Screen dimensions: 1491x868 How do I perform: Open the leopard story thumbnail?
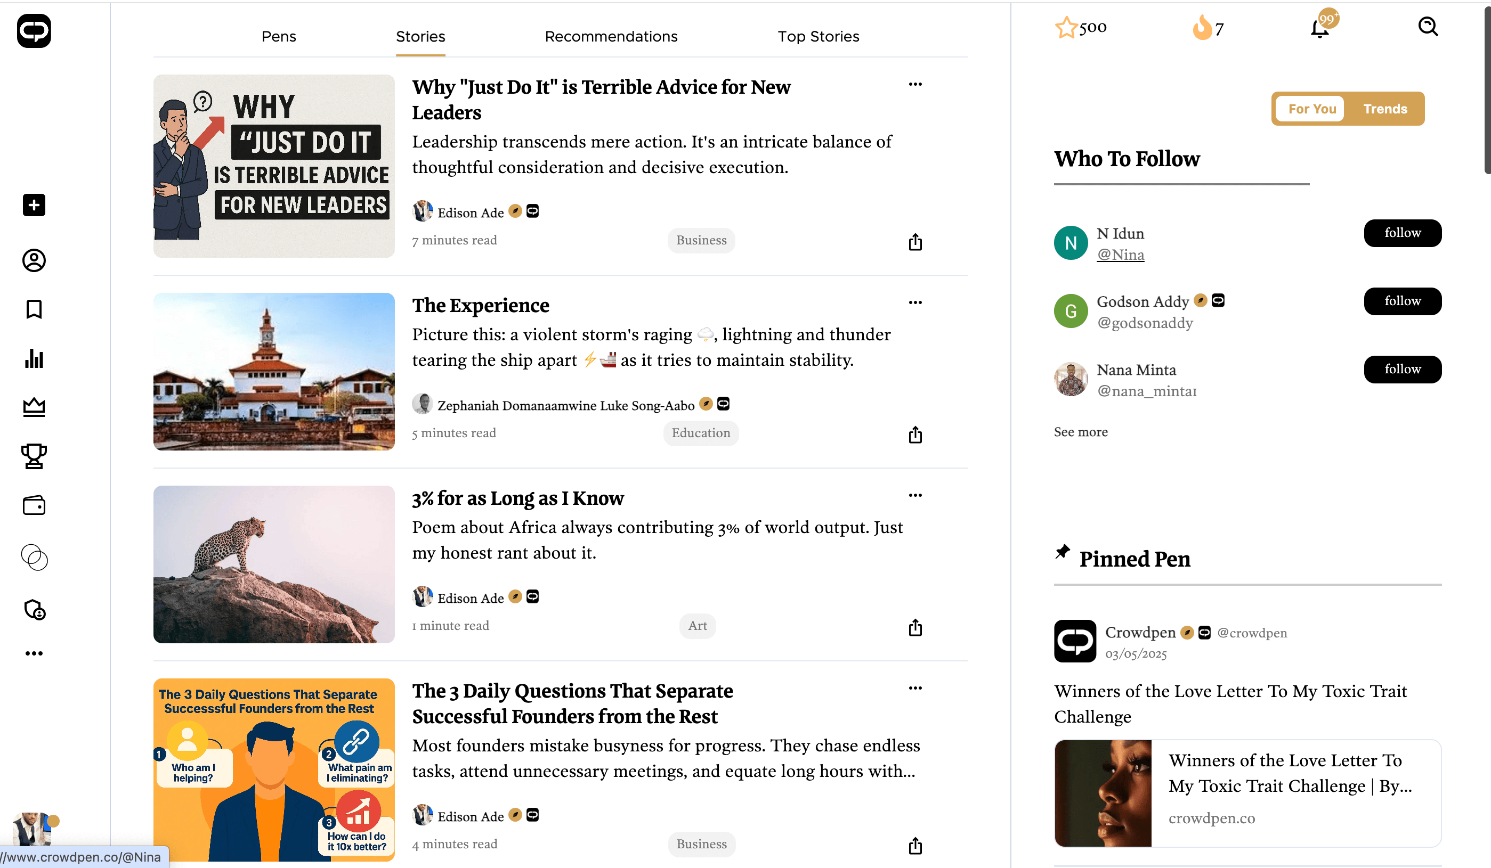coord(273,564)
